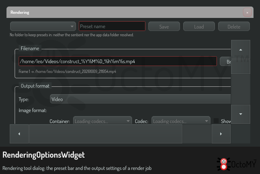Open the Container dropdown
The image size is (260, 174).
(102, 121)
